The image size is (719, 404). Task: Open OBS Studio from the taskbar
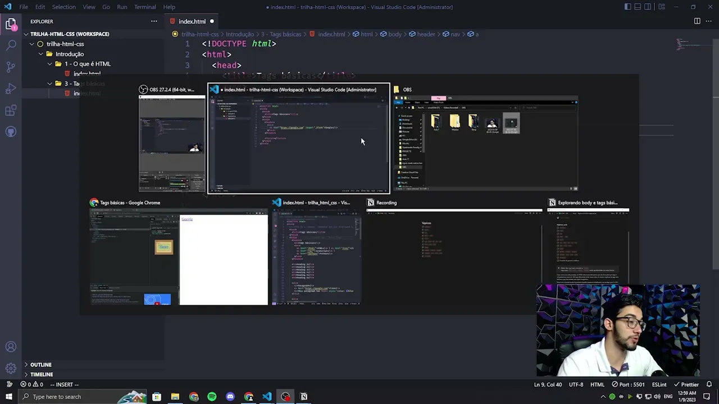click(285, 397)
